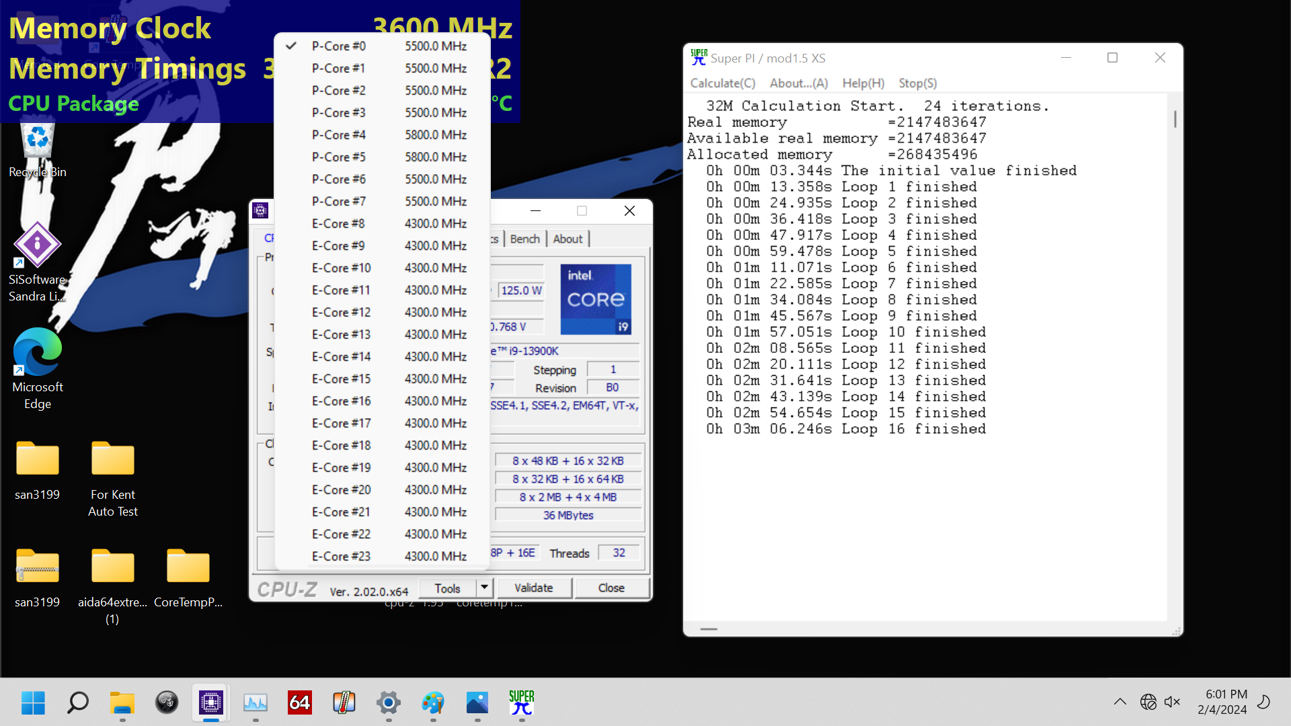Select P-Core #4 5800.0 MHz entry
Image resolution: width=1291 pixels, height=726 pixels.
(382, 134)
